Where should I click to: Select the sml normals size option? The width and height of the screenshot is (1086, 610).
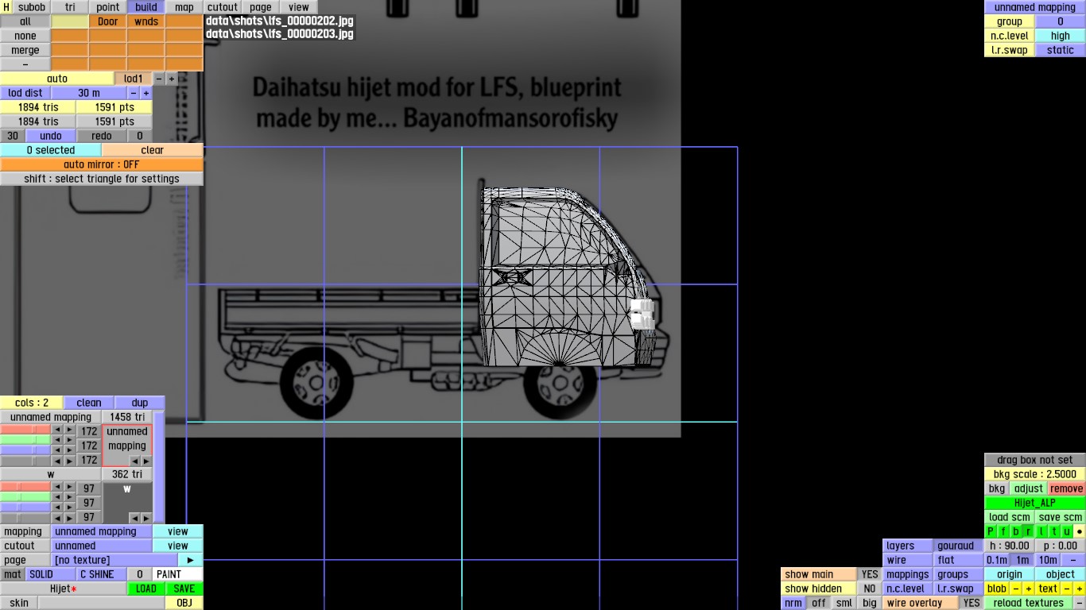click(x=844, y=603)
